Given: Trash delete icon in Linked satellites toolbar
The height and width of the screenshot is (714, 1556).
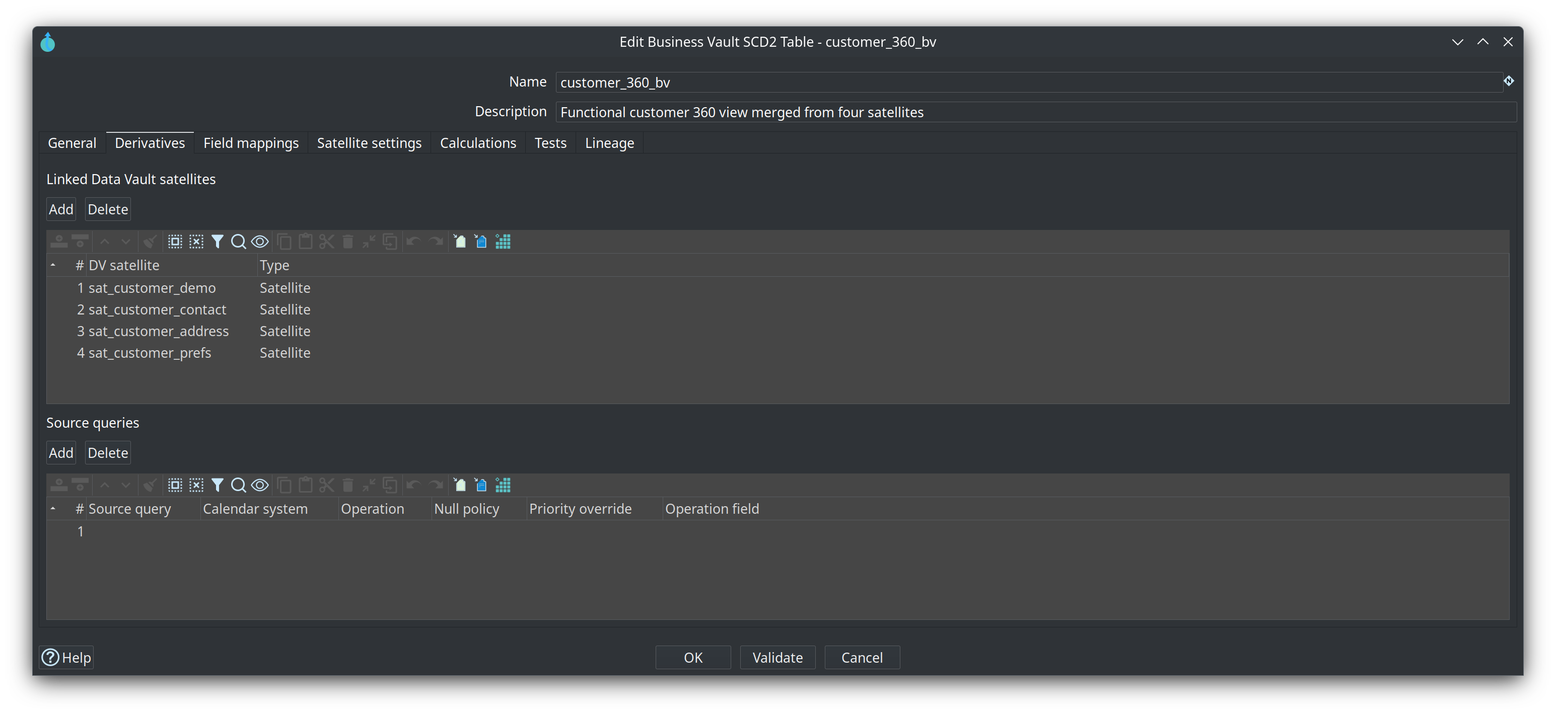Looking at the screenshot, I should pos(348,242).
